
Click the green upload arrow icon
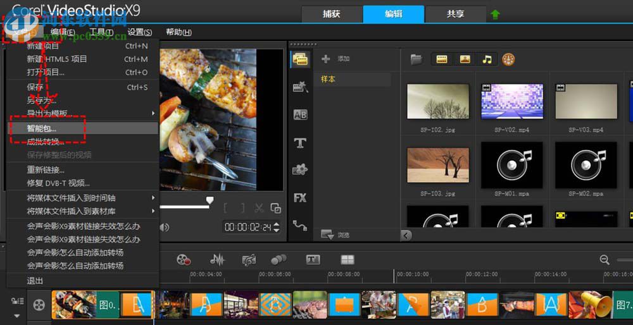click(x=496, y=15)
